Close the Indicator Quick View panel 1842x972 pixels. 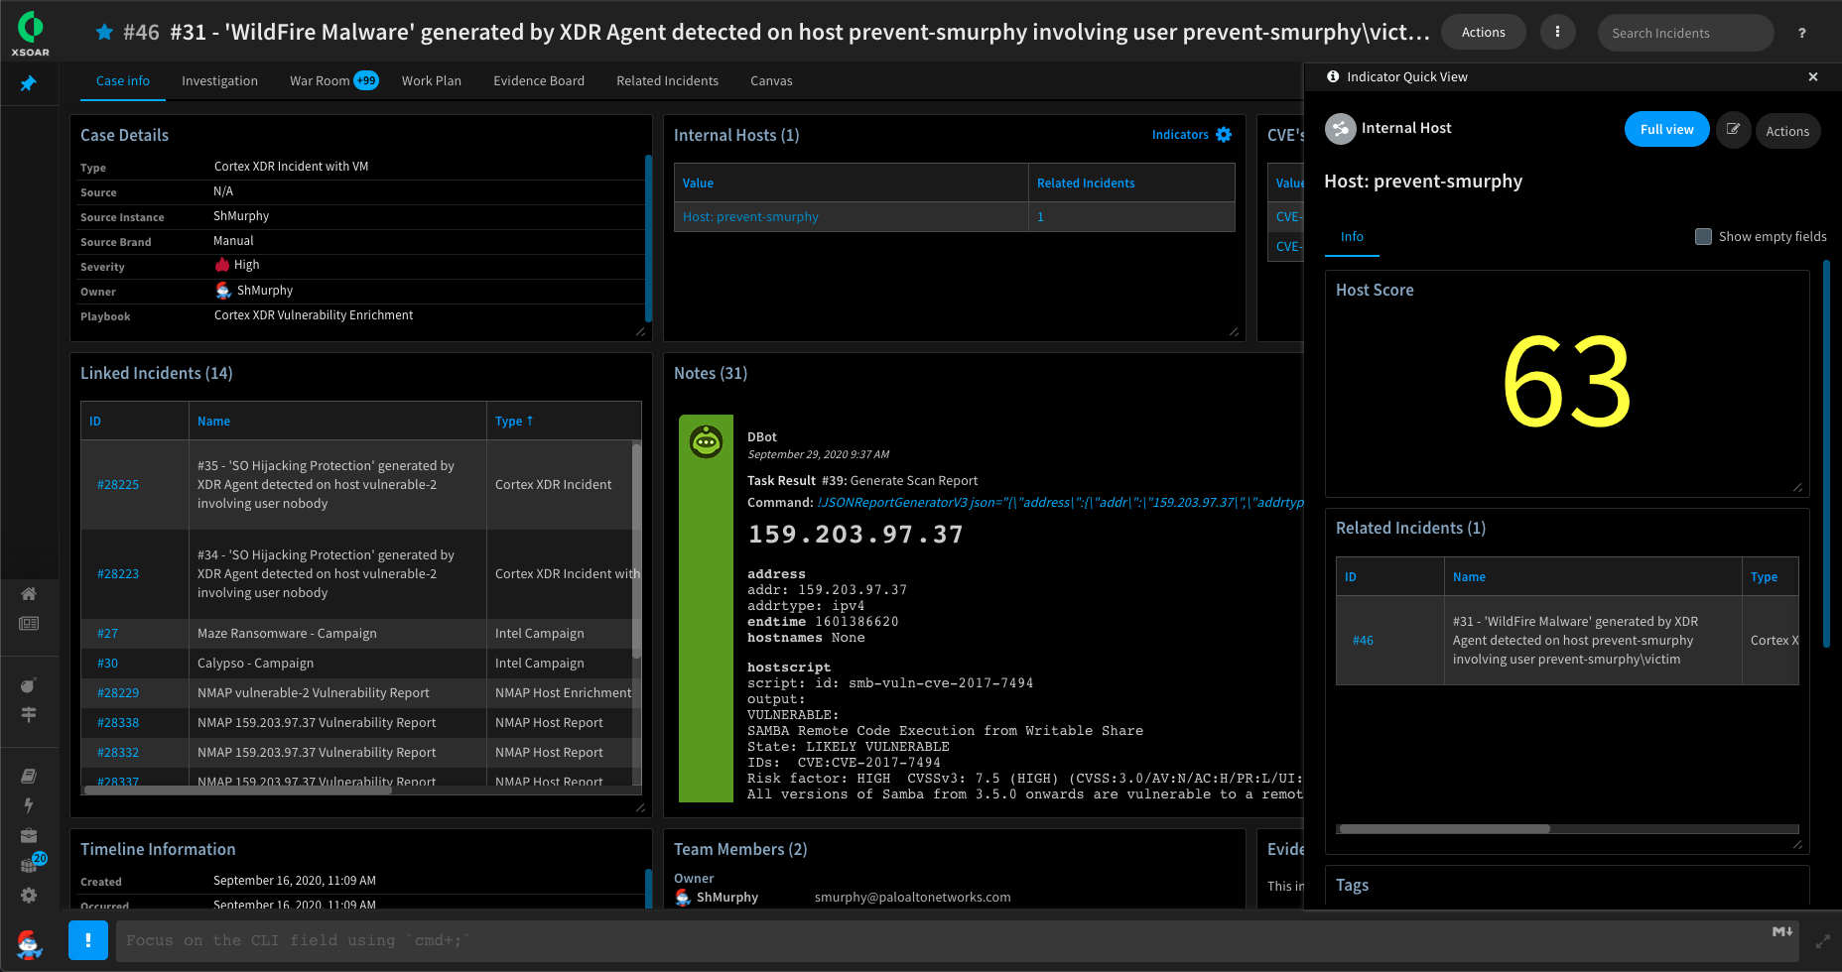point(1813,76)
